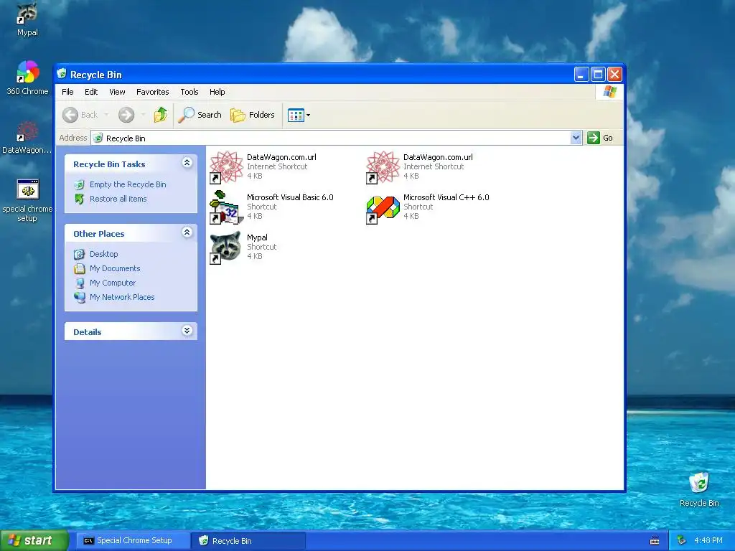Image resolution: width=735 pixels, height=551 pixels.
Task: Click the Restore all items link
Action: pyautogui.click(x=118, y=199)
